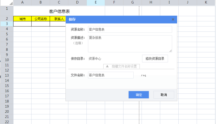Focus the 资源名称 input field
216x124 pixels.
point(130,29)
